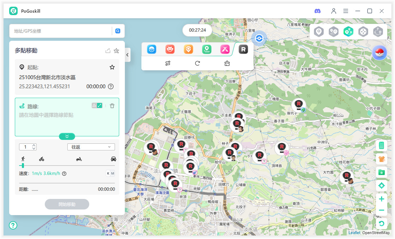Recenter the map with the locate icon
Image resolution: width=395 pixels, height=239 pixels.
[381, 186]
